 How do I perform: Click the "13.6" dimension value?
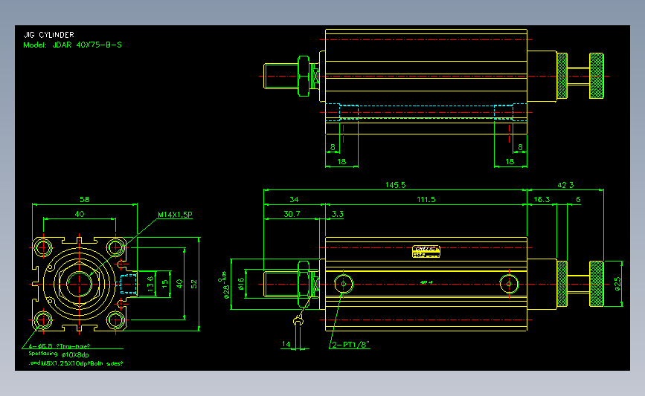pos(150,284)
